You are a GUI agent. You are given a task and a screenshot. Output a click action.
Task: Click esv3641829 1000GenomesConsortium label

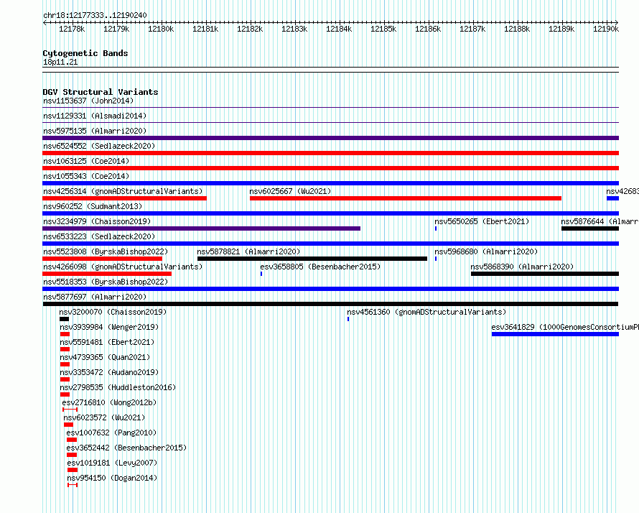[x=565, y=327]
